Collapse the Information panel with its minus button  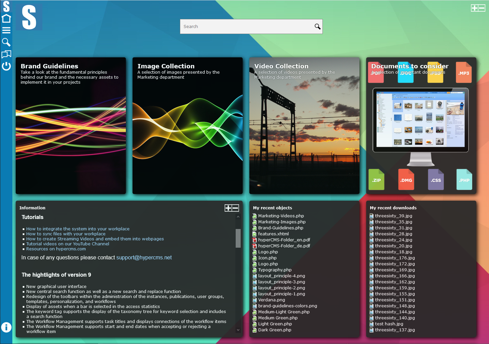[236, 207]
